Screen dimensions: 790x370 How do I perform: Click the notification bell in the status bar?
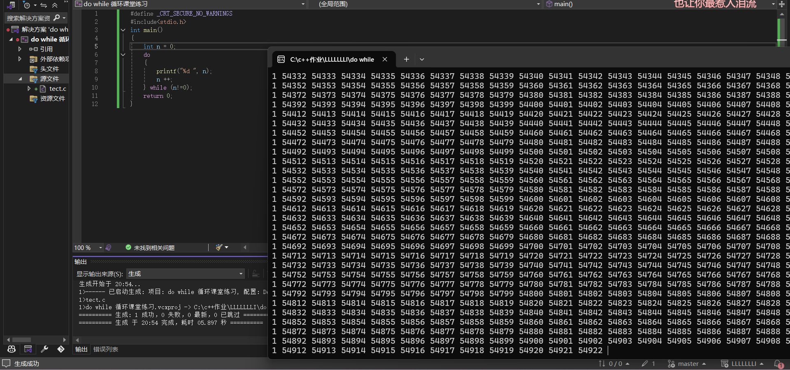tap(778, 364)
